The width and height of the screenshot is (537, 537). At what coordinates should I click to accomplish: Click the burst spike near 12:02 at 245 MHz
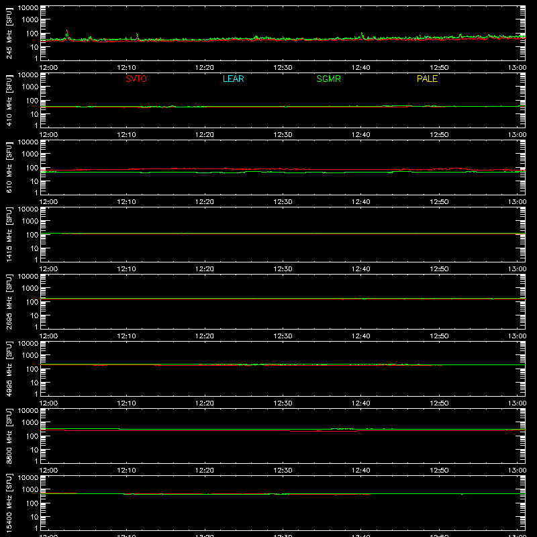(x=67, y=34)
